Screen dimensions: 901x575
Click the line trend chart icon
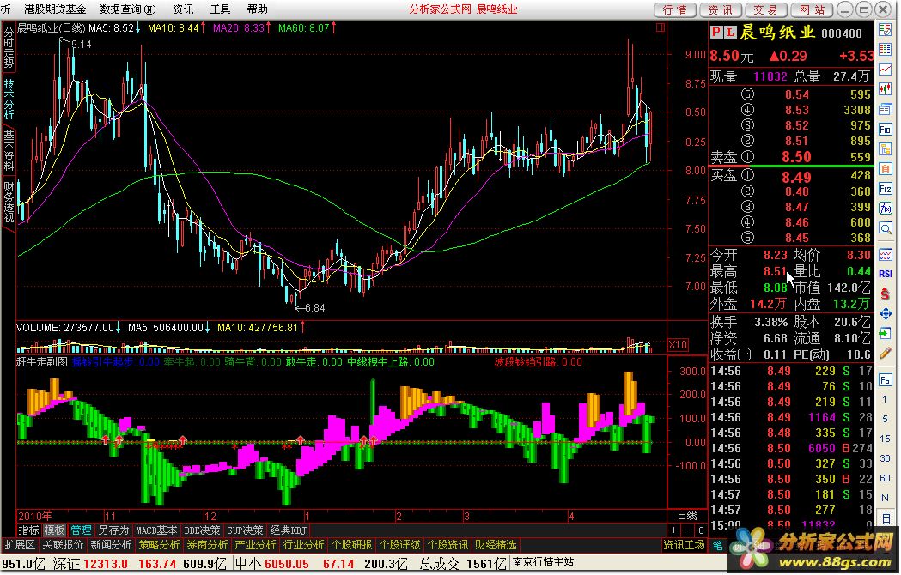point(886,70)
